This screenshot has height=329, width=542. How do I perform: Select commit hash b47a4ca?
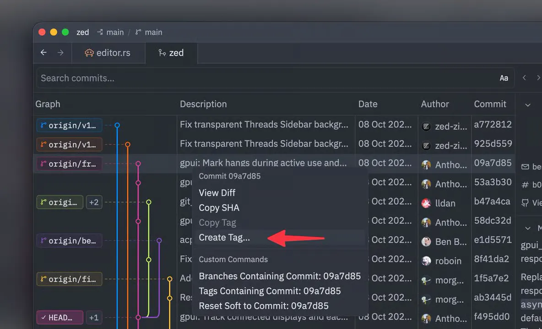point(492,202)
